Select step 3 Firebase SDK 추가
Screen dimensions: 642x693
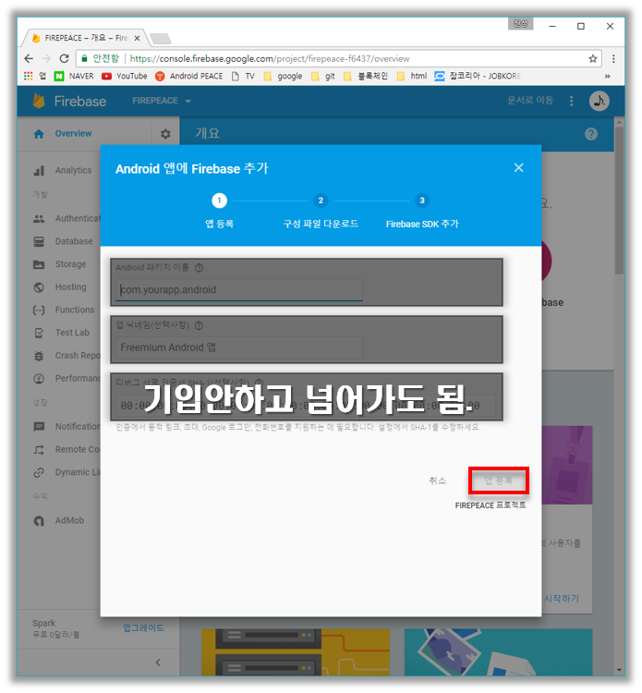coord(422,212)
